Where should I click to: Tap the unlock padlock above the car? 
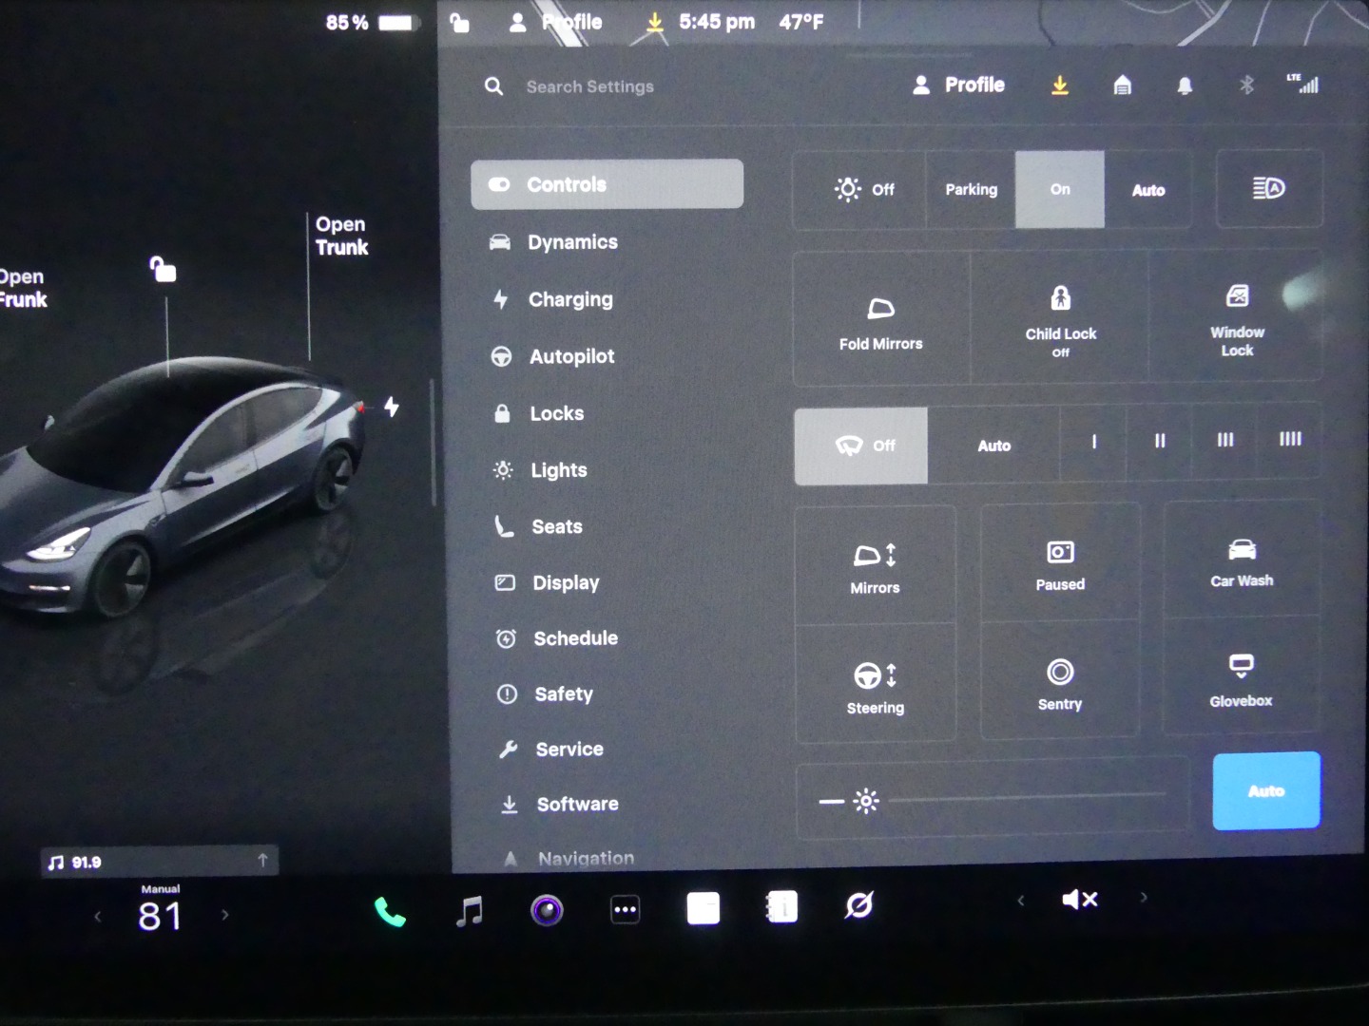point(164,270)
